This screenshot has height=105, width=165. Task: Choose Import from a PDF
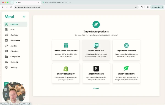96,50
